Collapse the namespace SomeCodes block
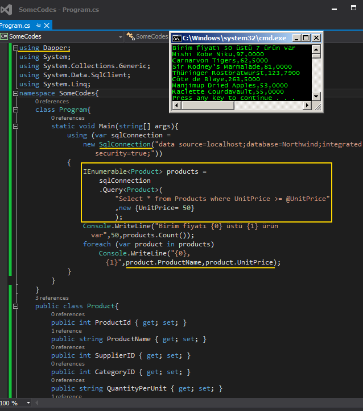The image size is (363, 411). (x=15, y=93)
